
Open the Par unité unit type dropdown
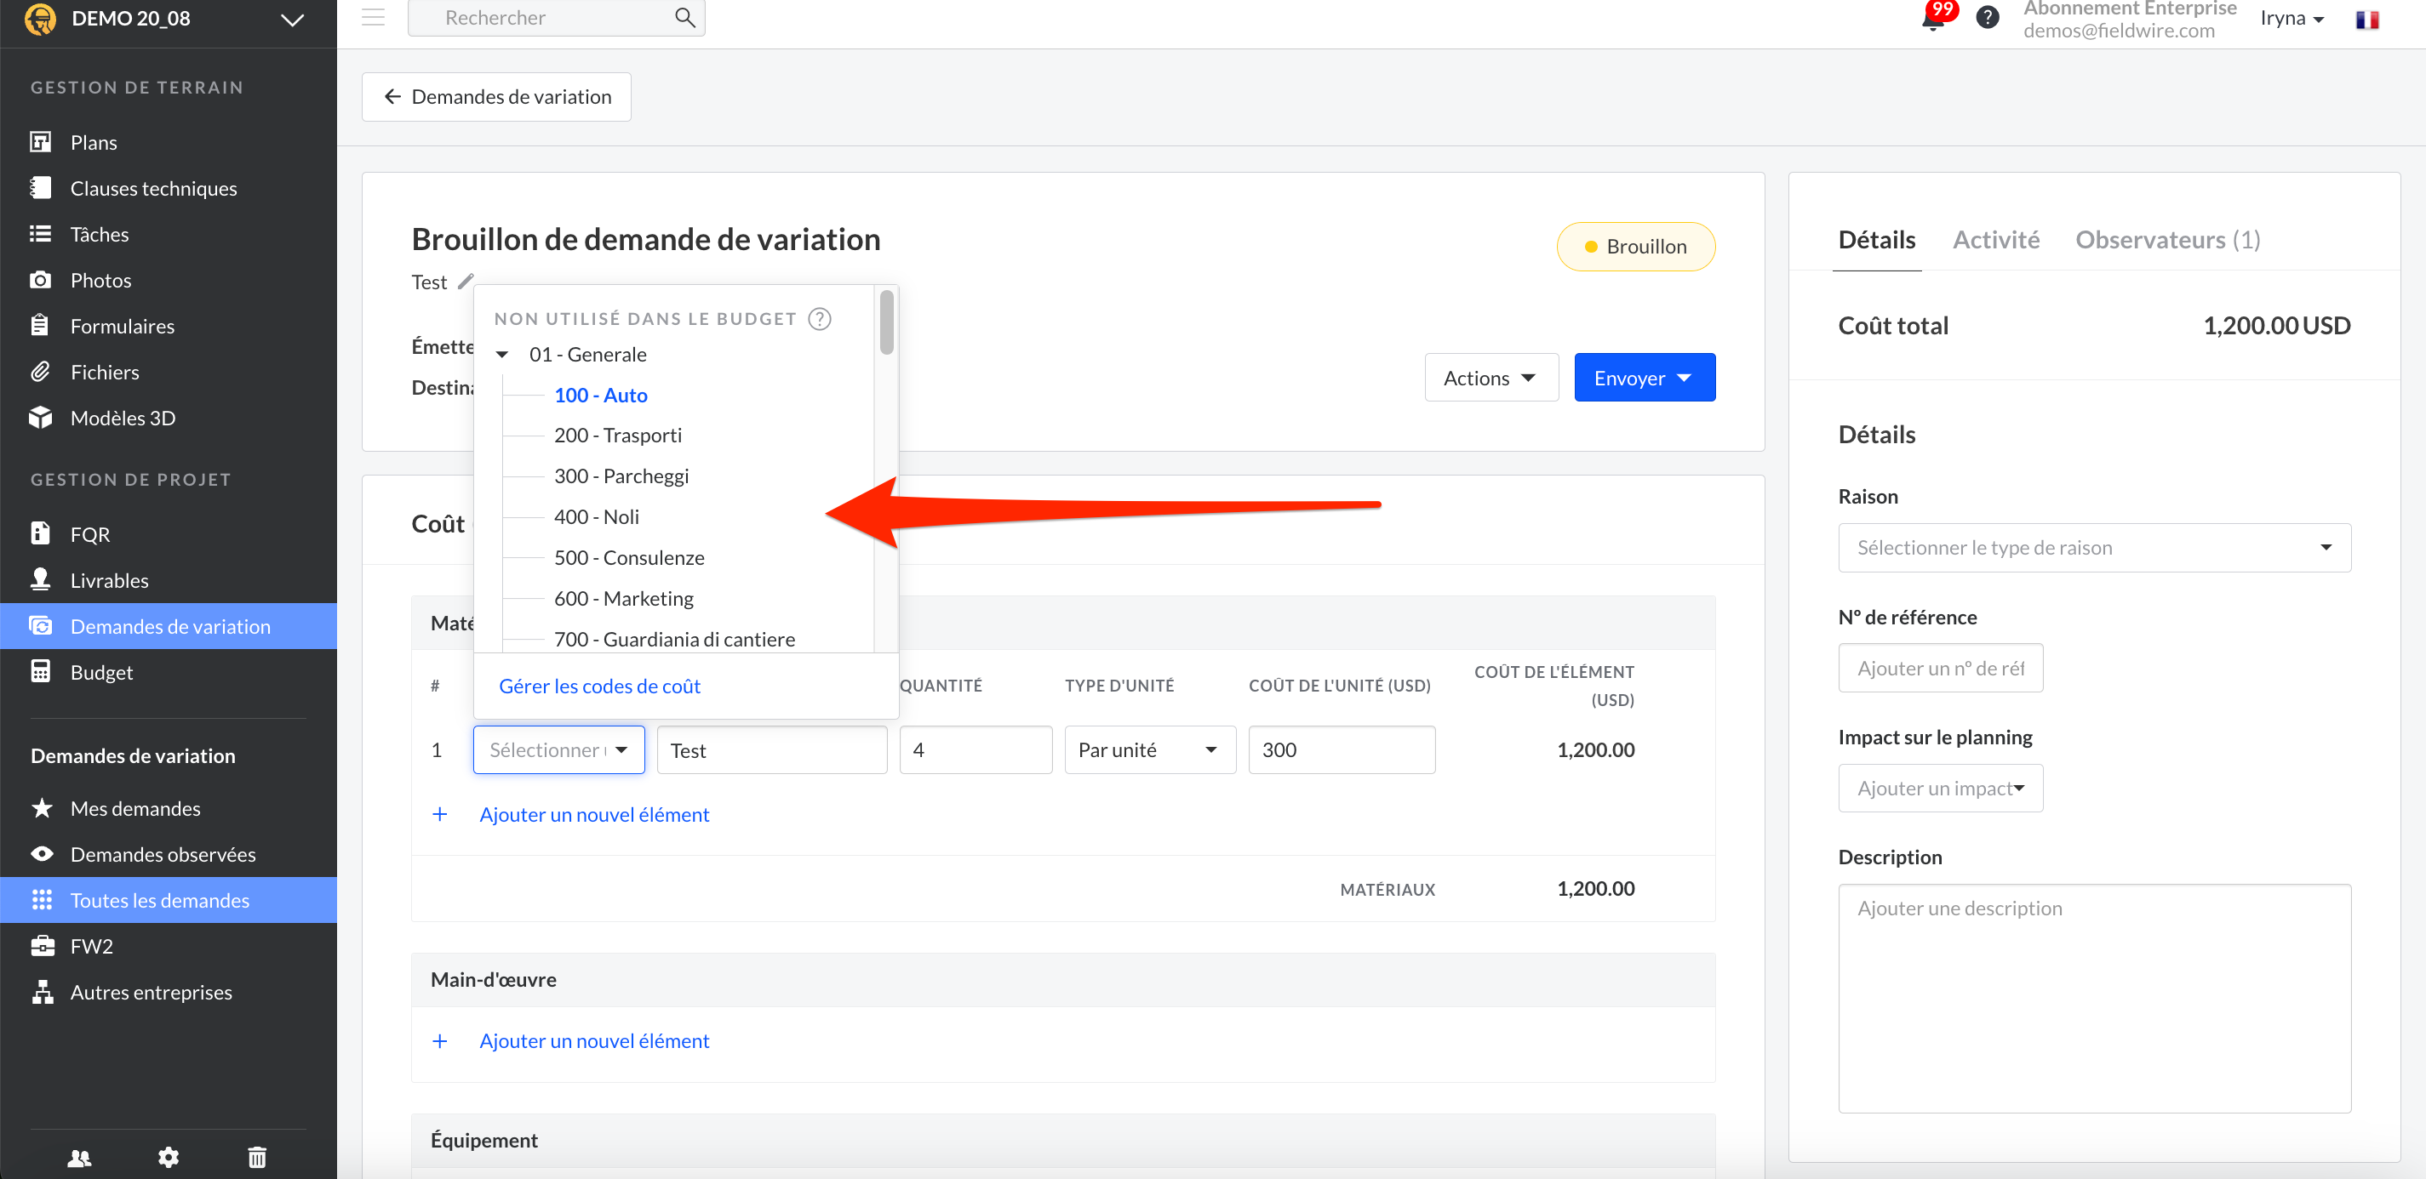[1149, 749]
